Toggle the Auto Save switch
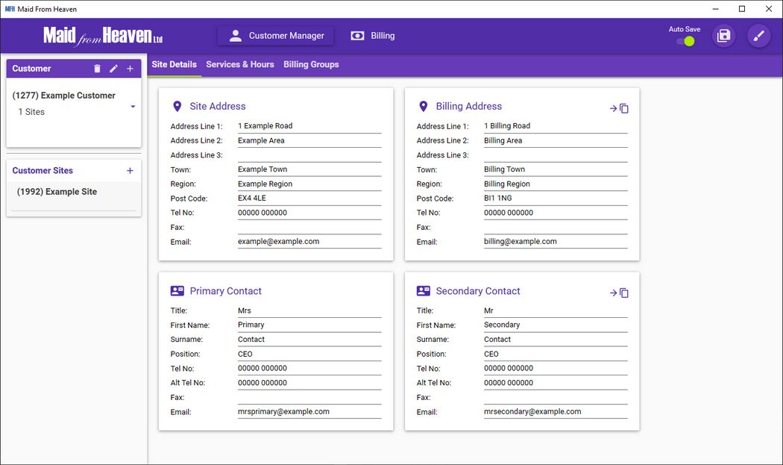The image size is (783, 465). pos(685,41)
